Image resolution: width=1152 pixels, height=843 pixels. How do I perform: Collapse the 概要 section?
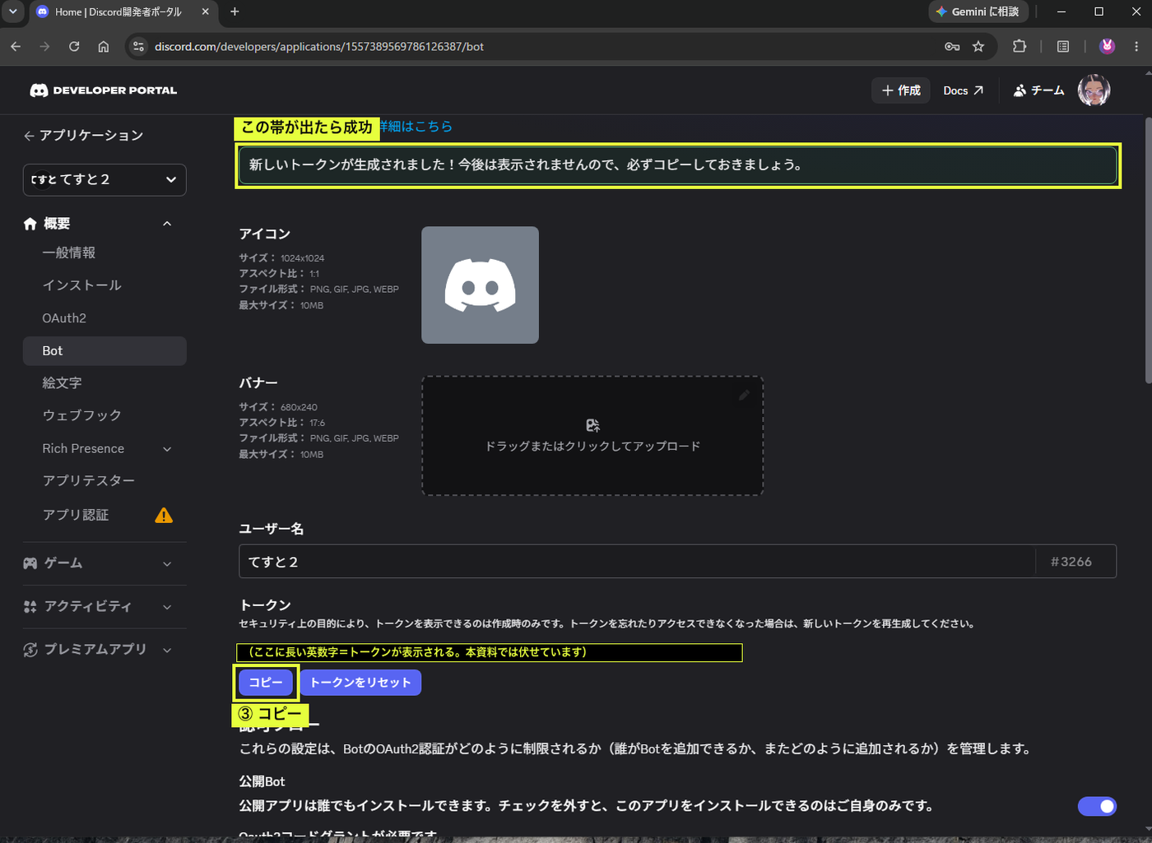(167, 224)
